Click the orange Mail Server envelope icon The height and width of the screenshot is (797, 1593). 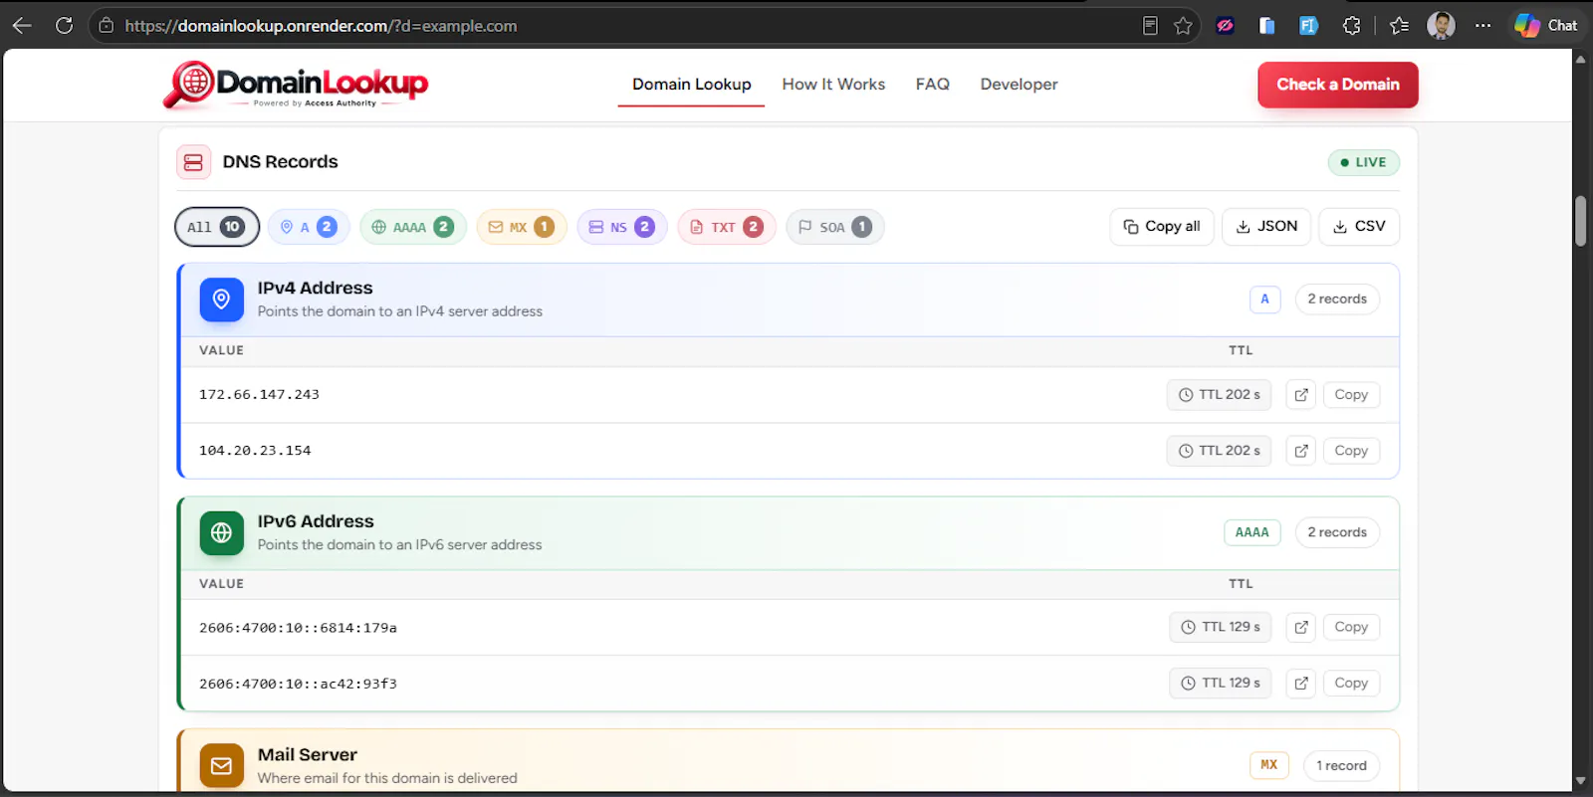(221, 766)
